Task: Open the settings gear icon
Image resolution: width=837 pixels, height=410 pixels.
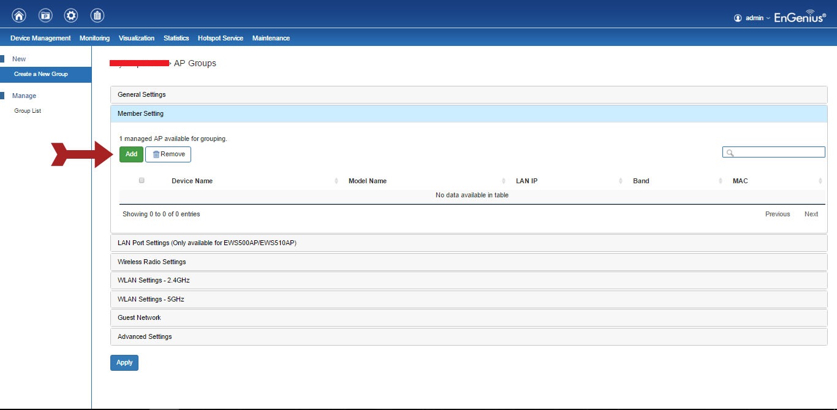Action: (71, 15)
